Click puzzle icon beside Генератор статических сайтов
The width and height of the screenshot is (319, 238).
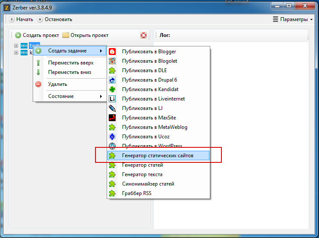112,156
